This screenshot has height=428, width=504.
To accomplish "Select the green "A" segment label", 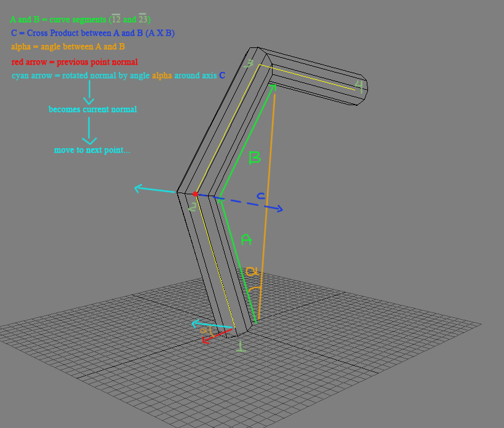I will click(x=246, y=239).
